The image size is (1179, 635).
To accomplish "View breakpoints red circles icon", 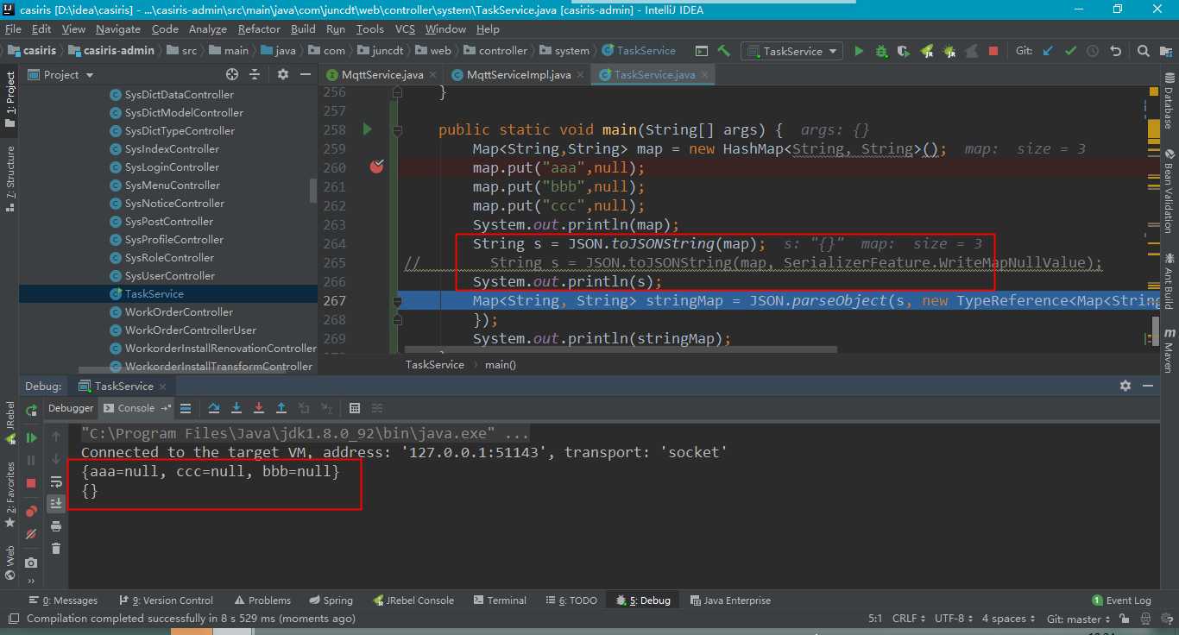I will 31,512.
